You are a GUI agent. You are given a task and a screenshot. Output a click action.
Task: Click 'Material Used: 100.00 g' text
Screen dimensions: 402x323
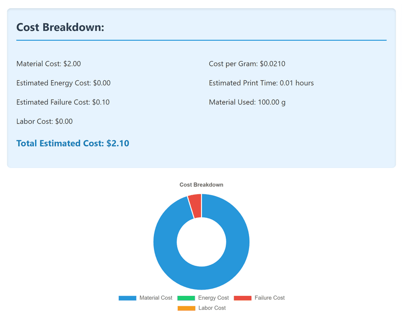coord(247,102)
